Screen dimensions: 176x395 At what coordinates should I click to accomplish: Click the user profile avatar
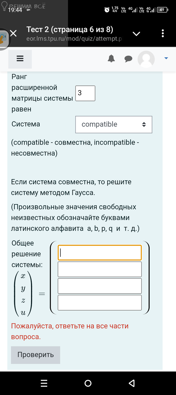coord(146,59)
